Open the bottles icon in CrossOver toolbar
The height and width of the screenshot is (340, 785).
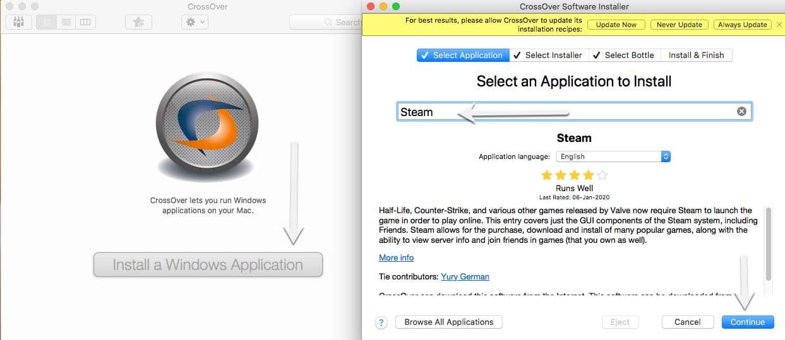click(18, 22)
